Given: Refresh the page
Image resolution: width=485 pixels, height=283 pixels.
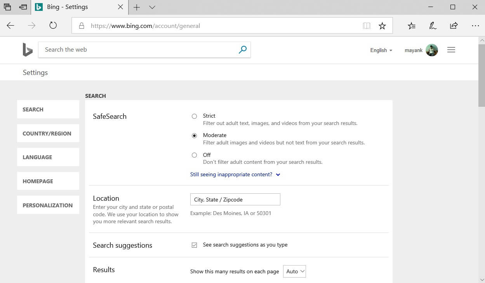Looking at the screenshot, I should (x=53, y=26).
